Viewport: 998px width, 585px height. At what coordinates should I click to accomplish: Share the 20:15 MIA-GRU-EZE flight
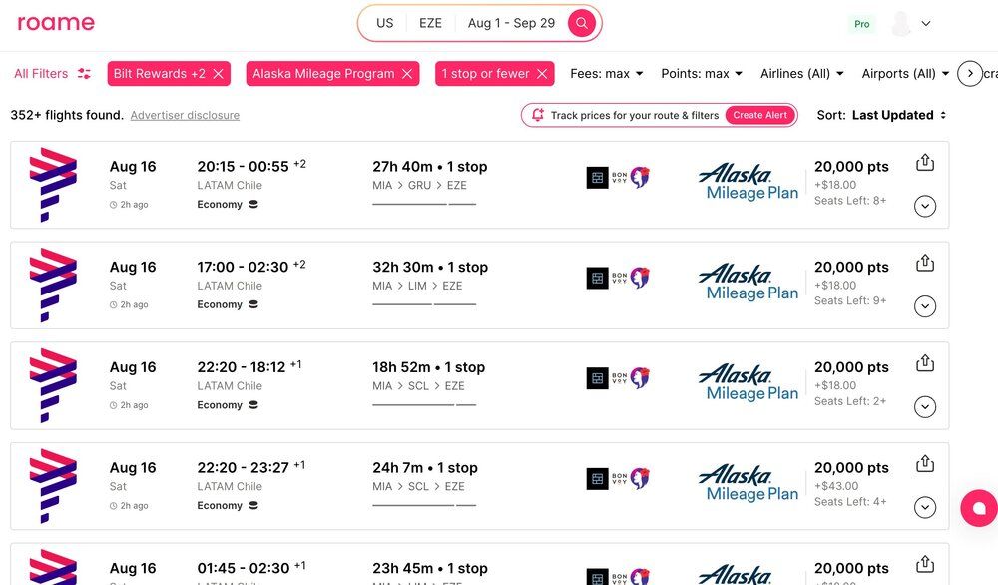[x=924, y=163]
